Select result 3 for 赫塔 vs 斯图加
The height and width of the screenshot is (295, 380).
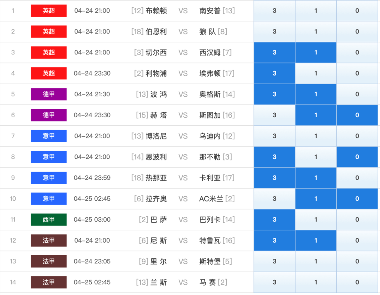[274, 115]
